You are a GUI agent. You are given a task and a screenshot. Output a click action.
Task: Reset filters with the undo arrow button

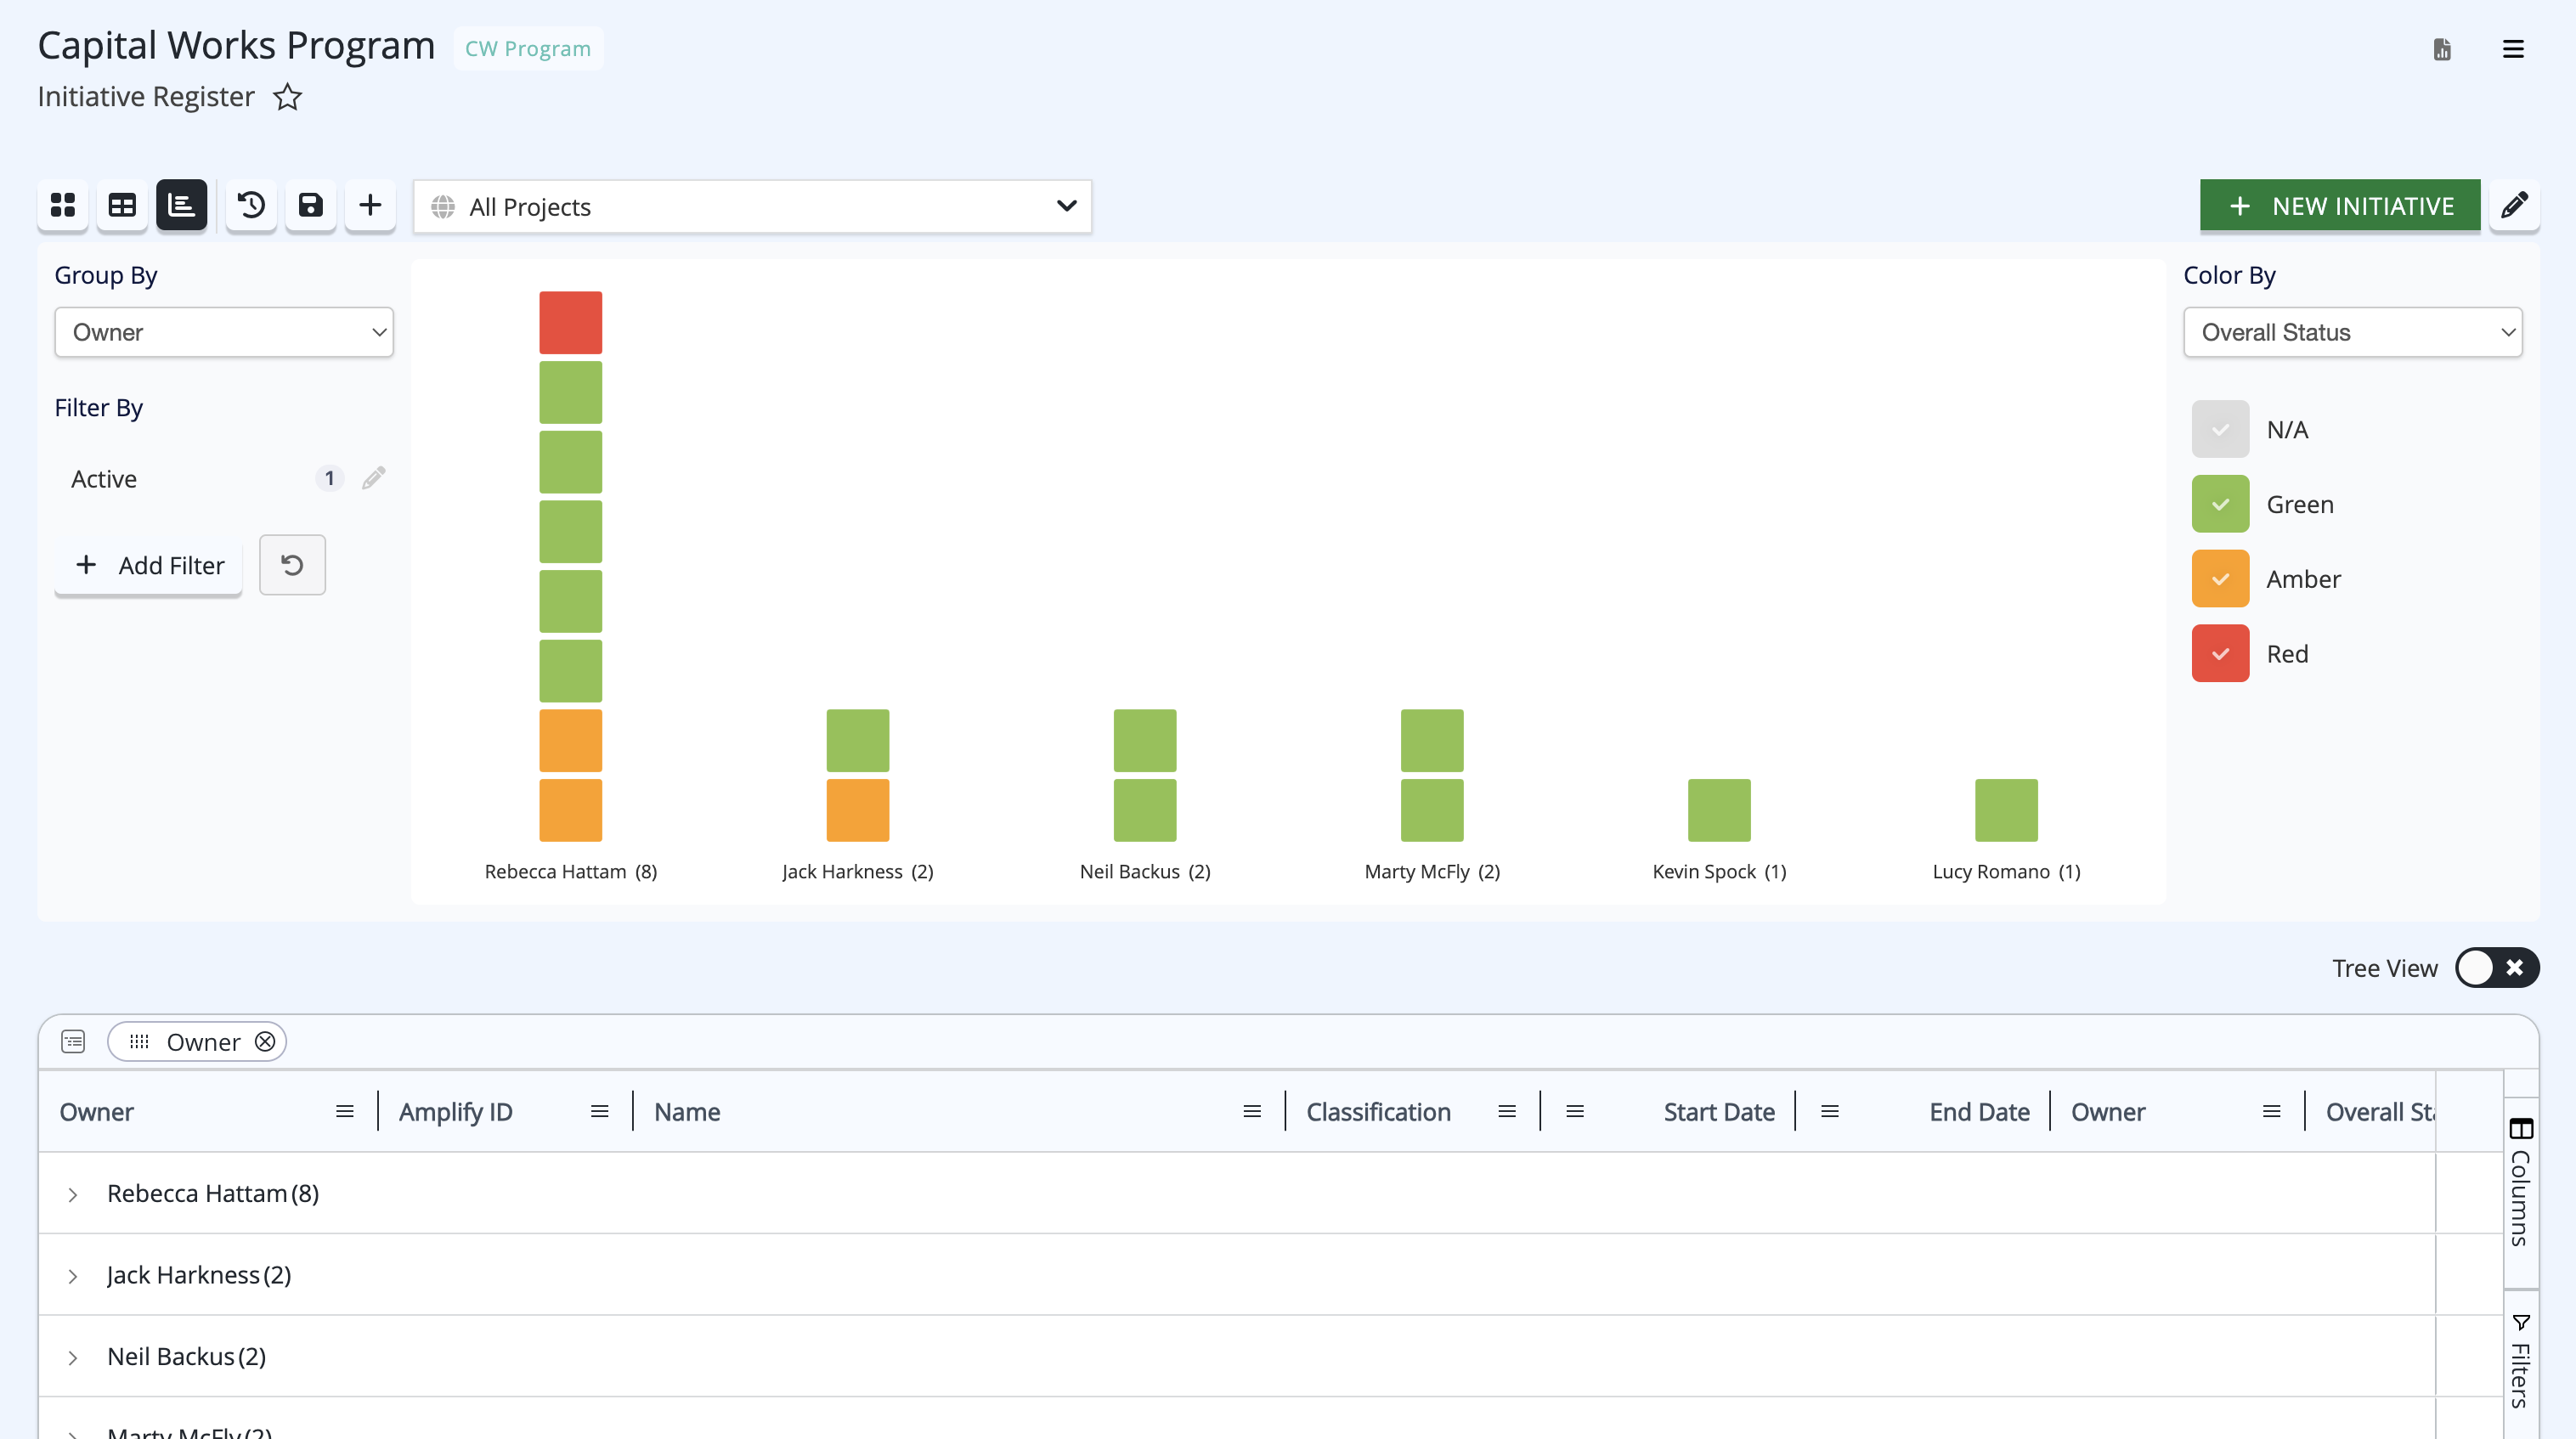click(292, 565)
